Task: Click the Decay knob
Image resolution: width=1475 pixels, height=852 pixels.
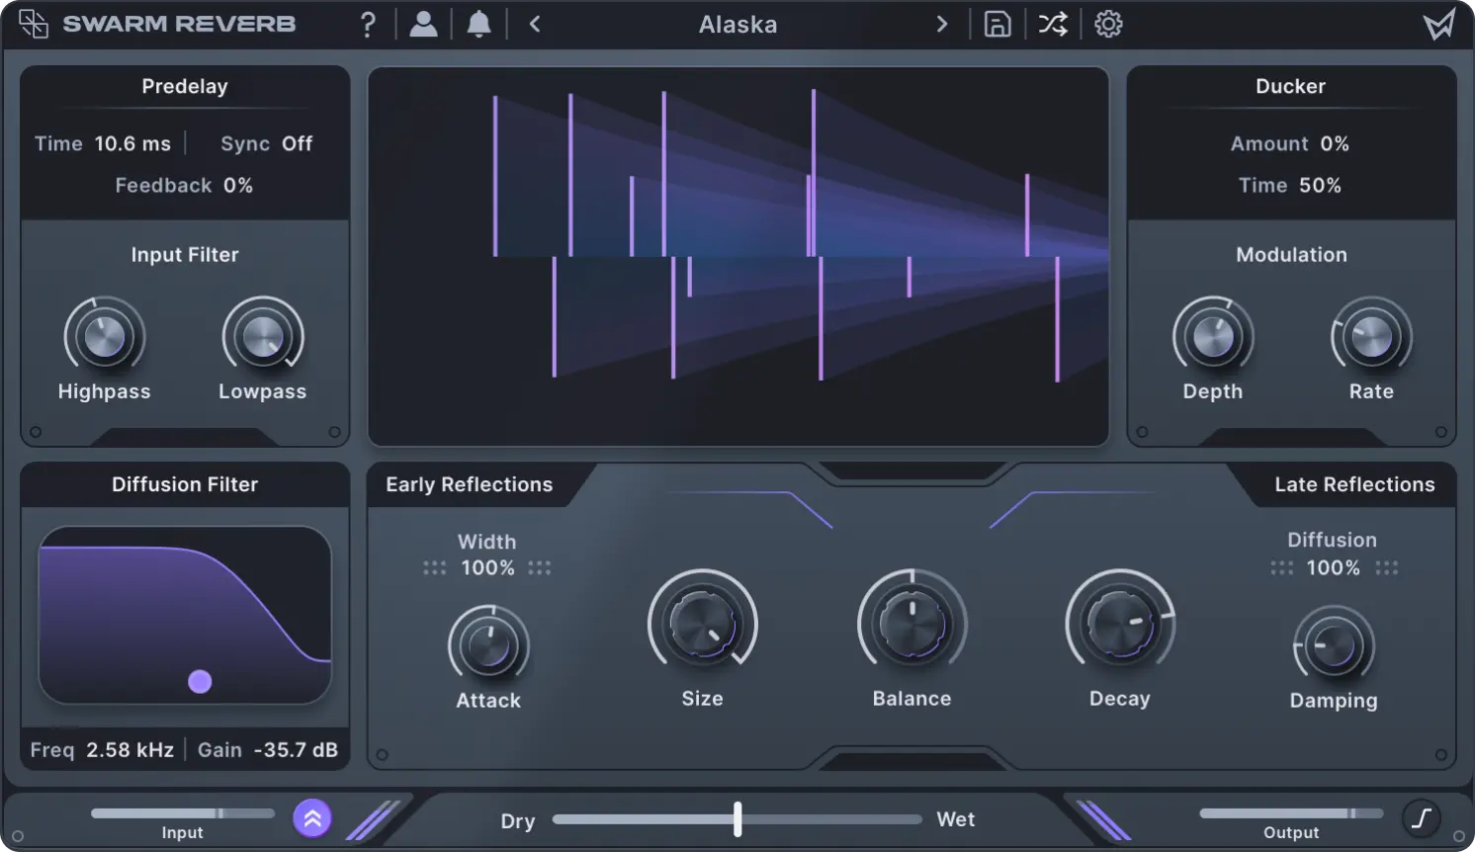Action: (x=1120, y=625)
